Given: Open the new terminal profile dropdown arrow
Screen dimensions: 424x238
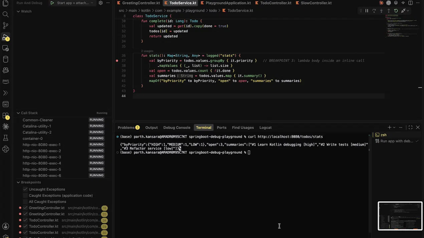Looking at the screenshot, I should (x=394, y=127).
